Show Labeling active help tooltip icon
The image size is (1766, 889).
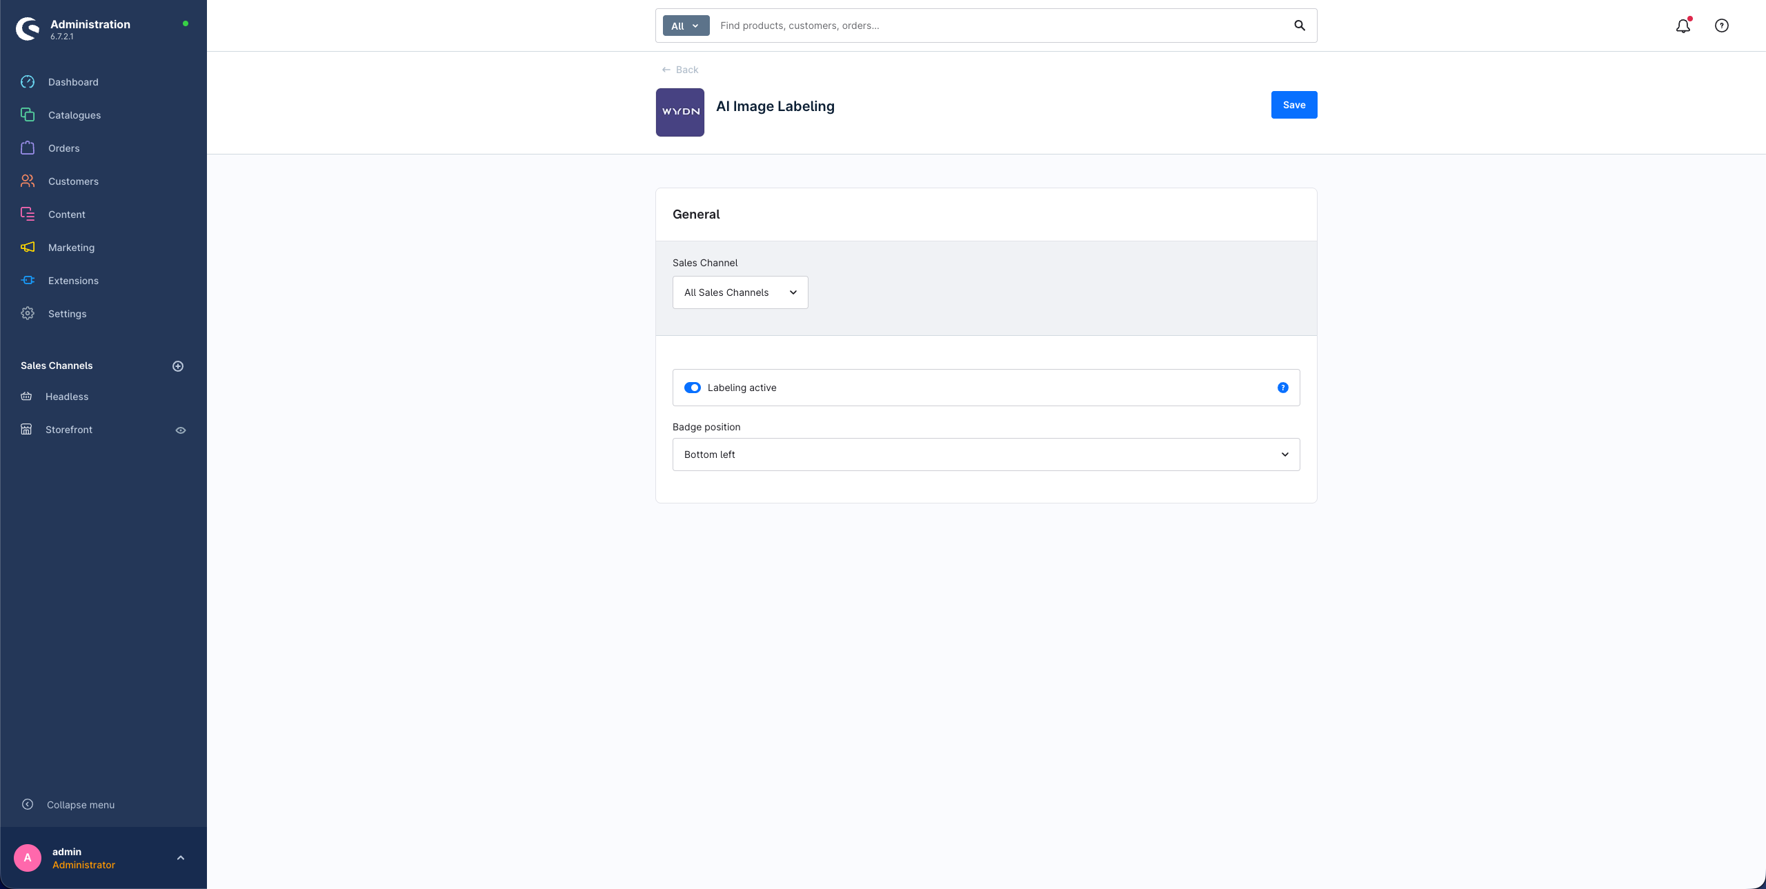(x=1283, y=388)
